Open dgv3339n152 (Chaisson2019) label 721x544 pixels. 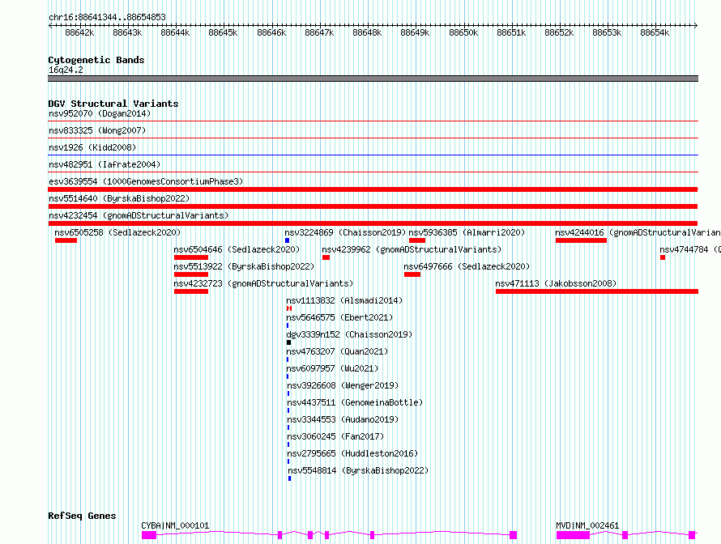(x=349, y=334)
